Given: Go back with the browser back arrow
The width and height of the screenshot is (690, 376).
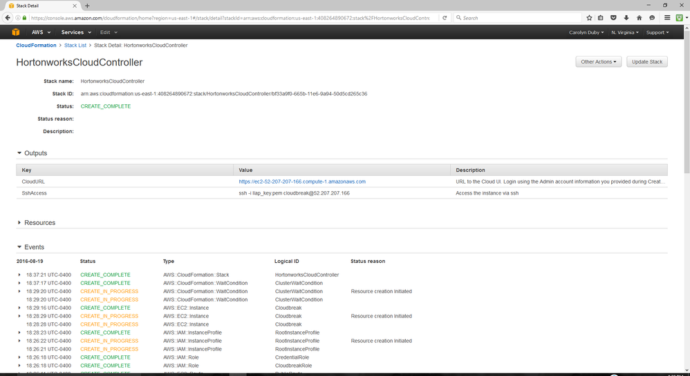Looking at the screenshot, I should (x=8, y=18).
